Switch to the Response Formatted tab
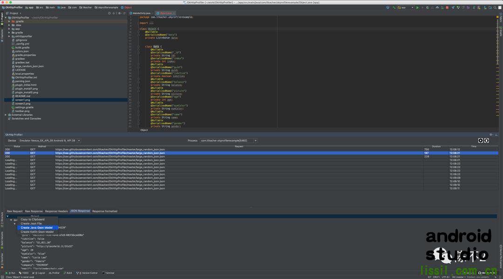Image resolution: width=503 pixels, height=279 pixels. (105, 211)
